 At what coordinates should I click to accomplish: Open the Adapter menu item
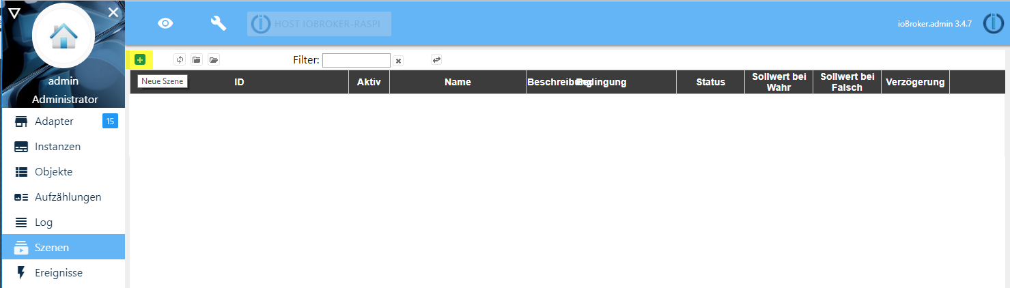pos(54,121)
